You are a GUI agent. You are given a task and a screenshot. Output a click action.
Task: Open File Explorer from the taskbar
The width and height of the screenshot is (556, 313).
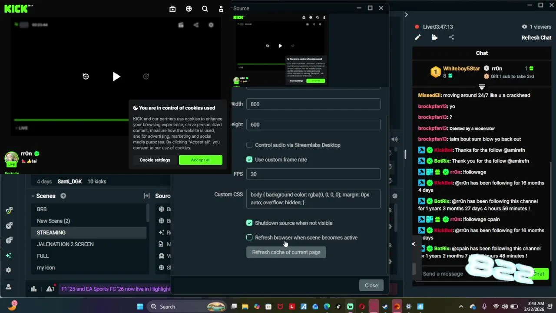click(245, 306)
